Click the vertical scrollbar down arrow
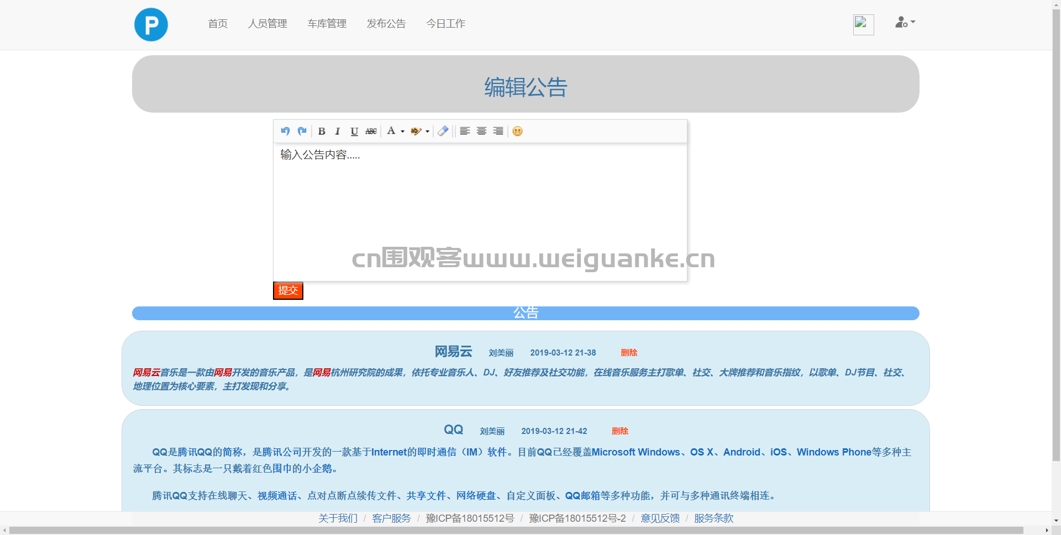This screenshot has height=535, width=1061. 1056,521
